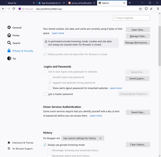Open Saved Logins
The width and height of the screenshot is (161, 157).
137,78
